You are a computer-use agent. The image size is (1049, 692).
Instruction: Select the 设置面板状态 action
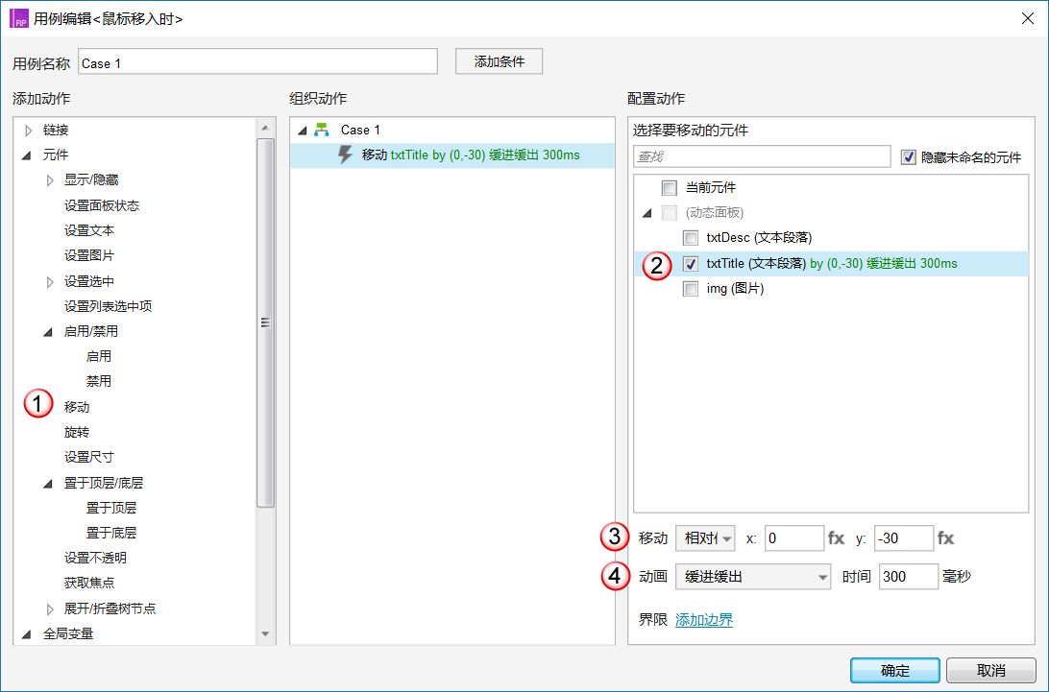tap(102, 205)
